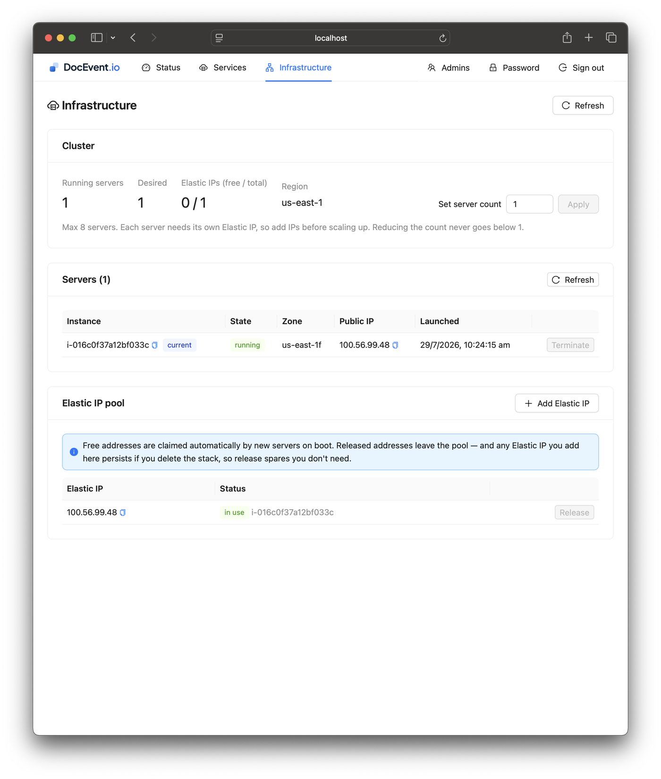This screenshot has height=779, width=661.
Task: Click the info icon in the blue notice
Action: (x=74, y=452)
